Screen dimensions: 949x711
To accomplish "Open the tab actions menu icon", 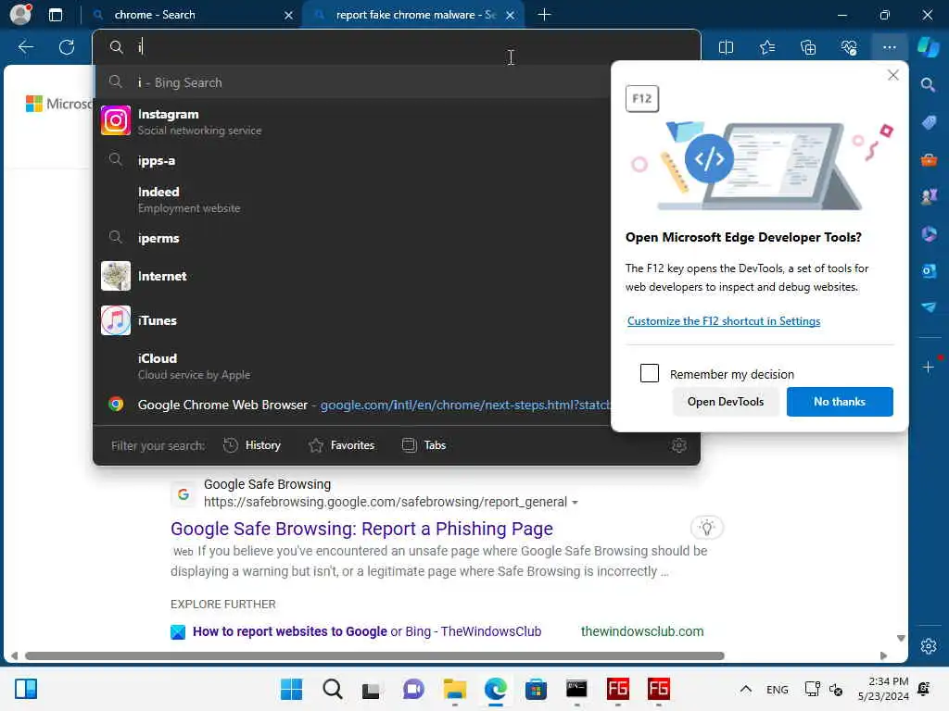I will tap(56, 15).
